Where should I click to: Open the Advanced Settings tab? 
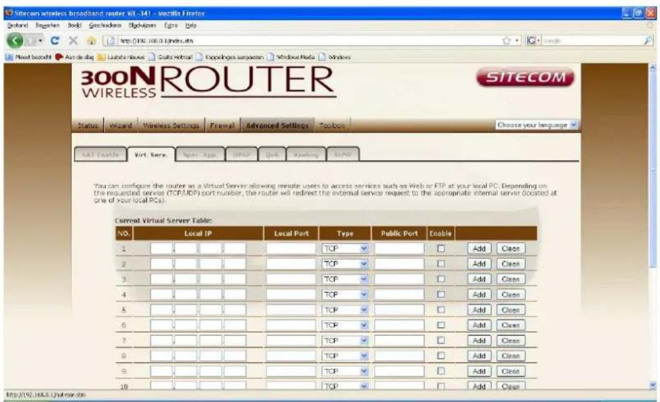pos(278,125)
